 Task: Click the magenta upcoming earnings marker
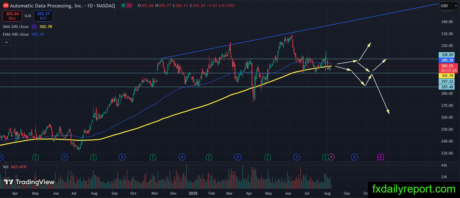(380, 157)
